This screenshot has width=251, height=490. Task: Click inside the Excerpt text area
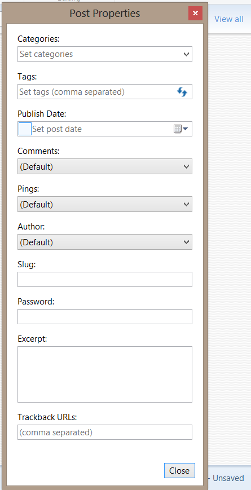point(105,374)
